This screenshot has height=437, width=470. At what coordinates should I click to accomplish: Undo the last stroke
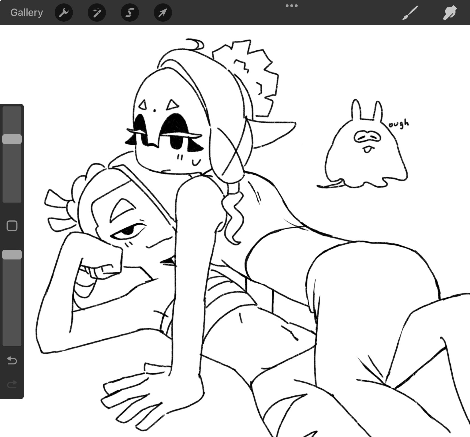pos(12,361)
